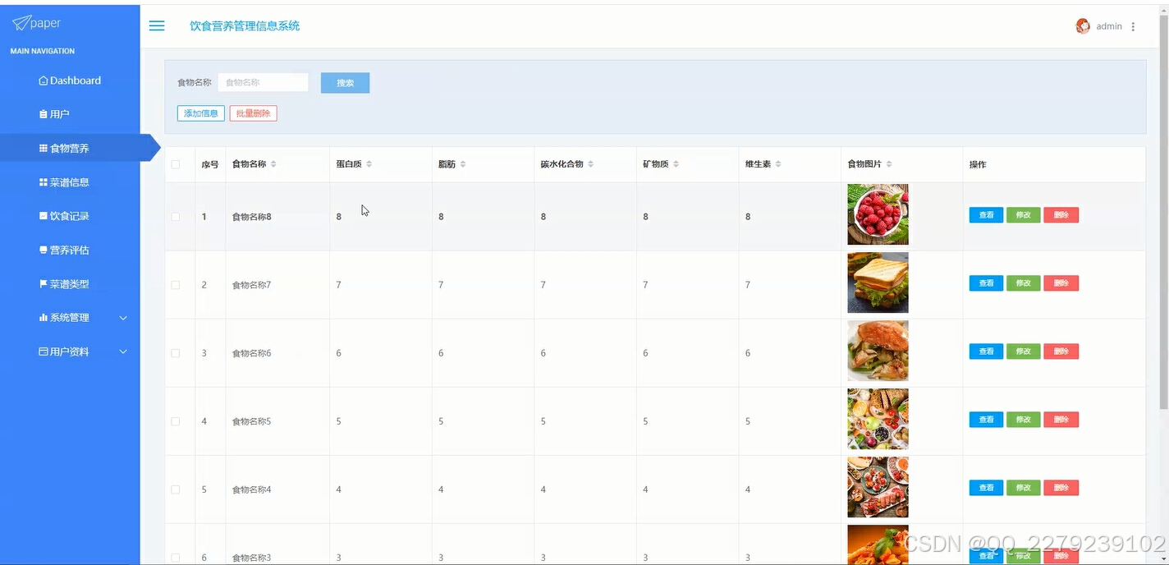Check the select-all checkbox in table header
The width and height of the screenshot is (1169, 565).
click(175, 163)
